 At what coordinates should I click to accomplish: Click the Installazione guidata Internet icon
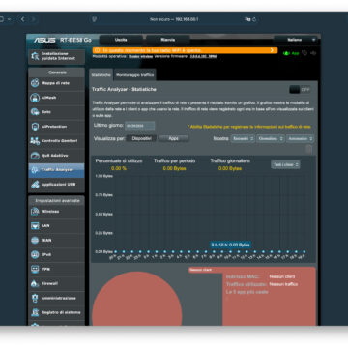coord(35,56)
